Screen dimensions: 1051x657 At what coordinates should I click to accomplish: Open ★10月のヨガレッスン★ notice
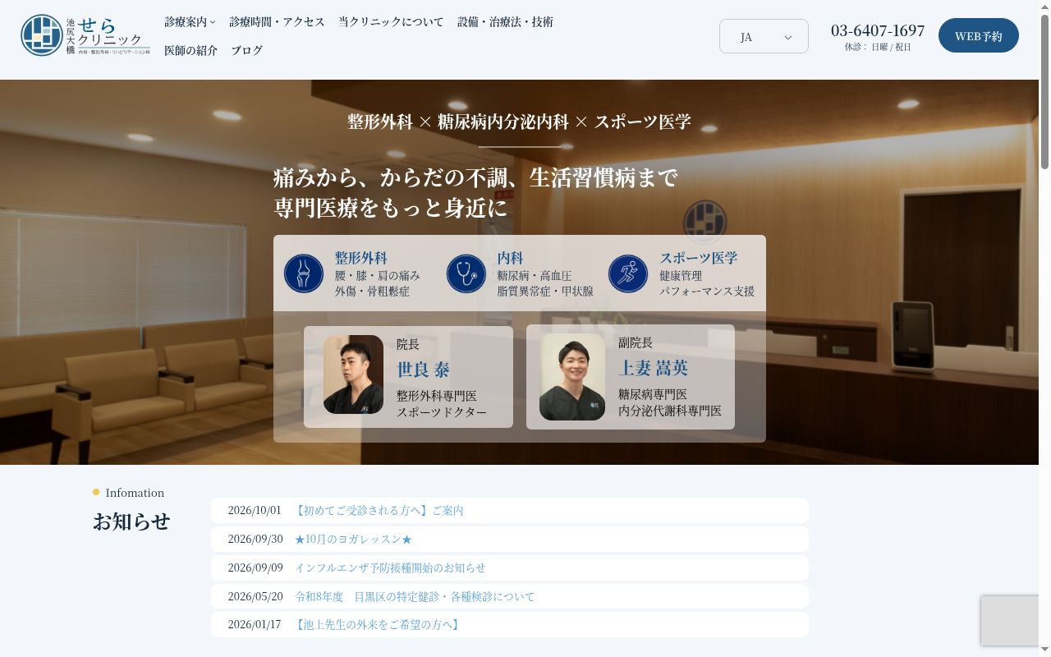coord(353,539)
